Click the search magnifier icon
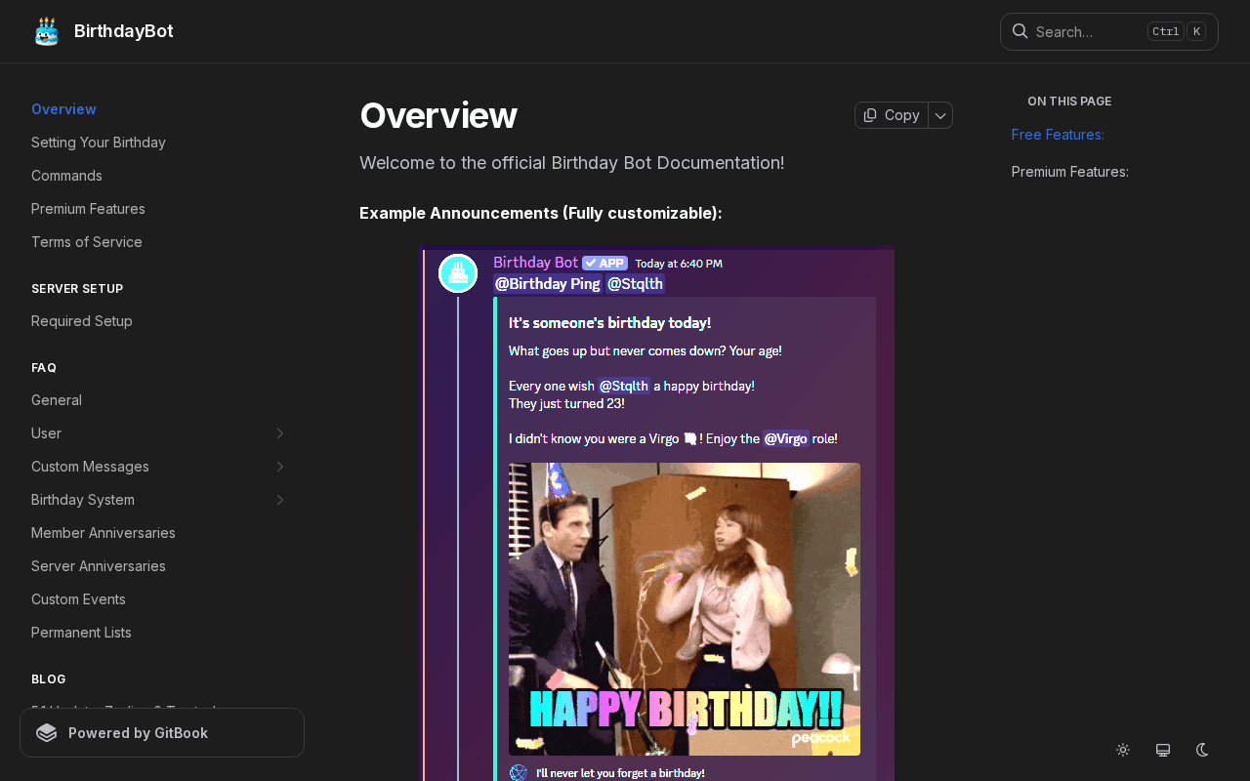The width and height of the screenshot is (1250, 781). (x=1020, y=31)
